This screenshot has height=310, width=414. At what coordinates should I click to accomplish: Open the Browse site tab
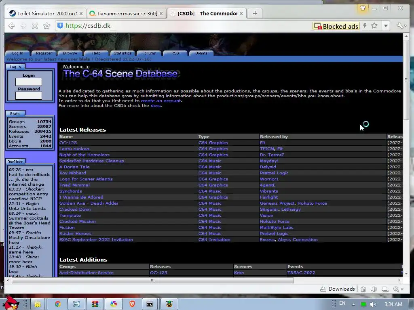pos(70,53)
